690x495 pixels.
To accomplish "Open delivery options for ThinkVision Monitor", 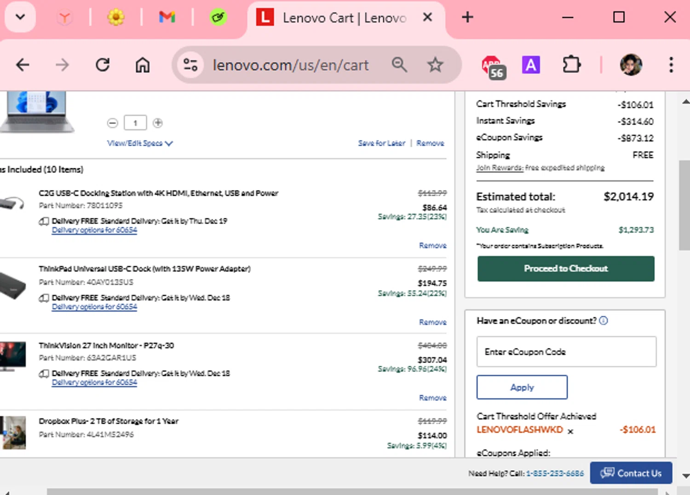I will (94, 382).
